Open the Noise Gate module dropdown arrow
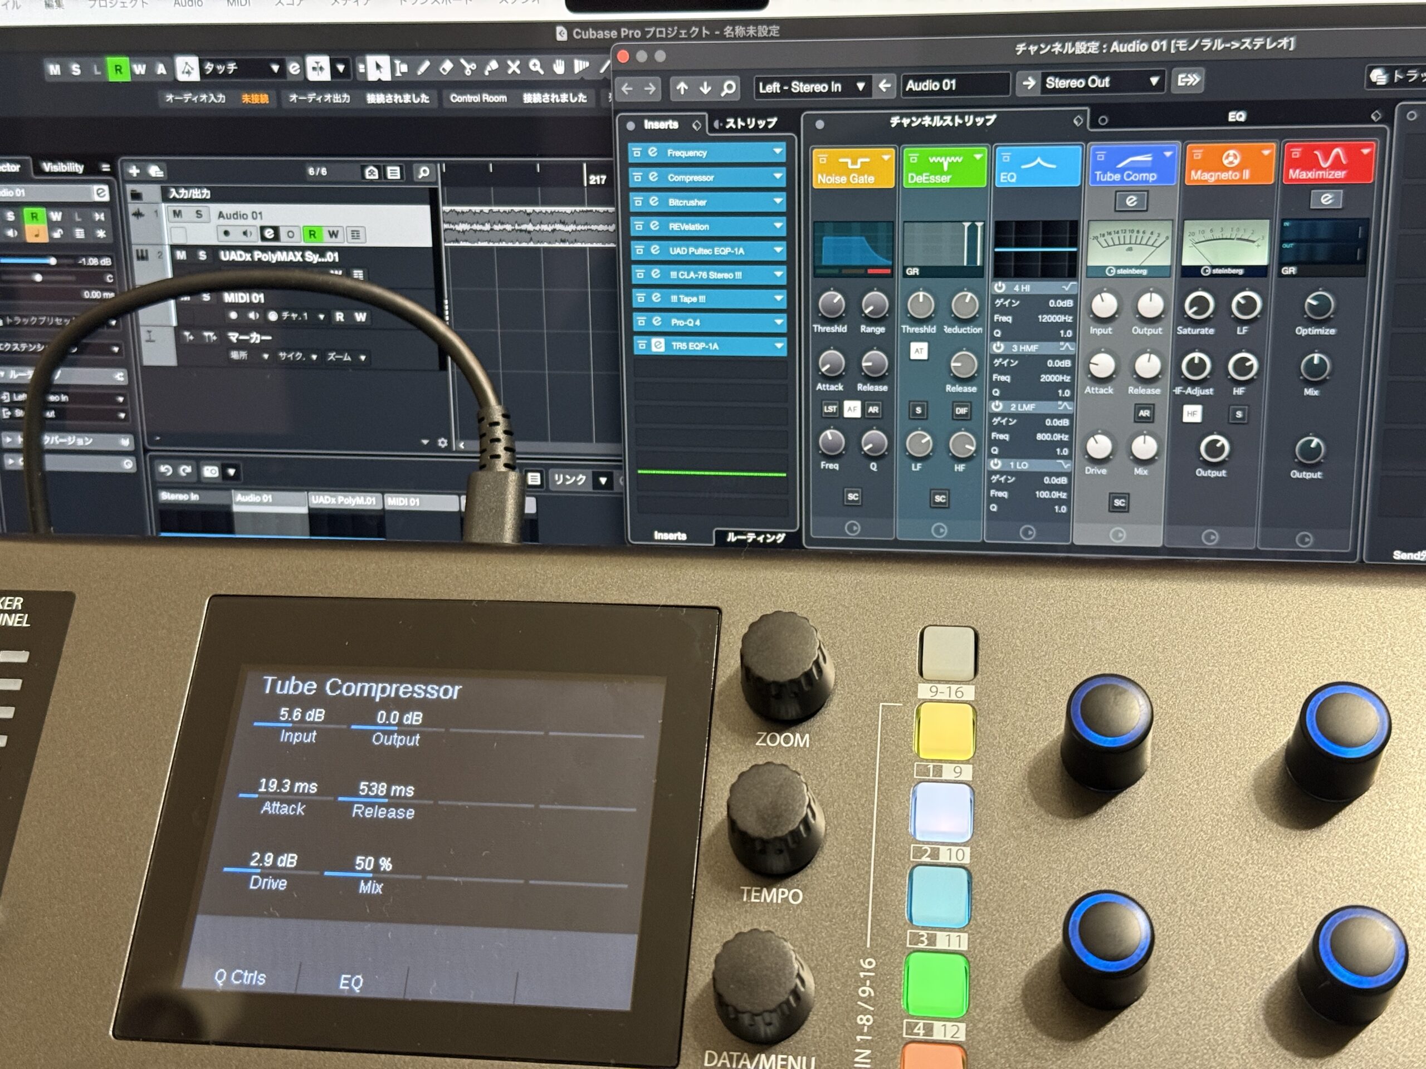Image resolution: width=1426 pixels, height=1069 pixels. click(x=886, y=158)
